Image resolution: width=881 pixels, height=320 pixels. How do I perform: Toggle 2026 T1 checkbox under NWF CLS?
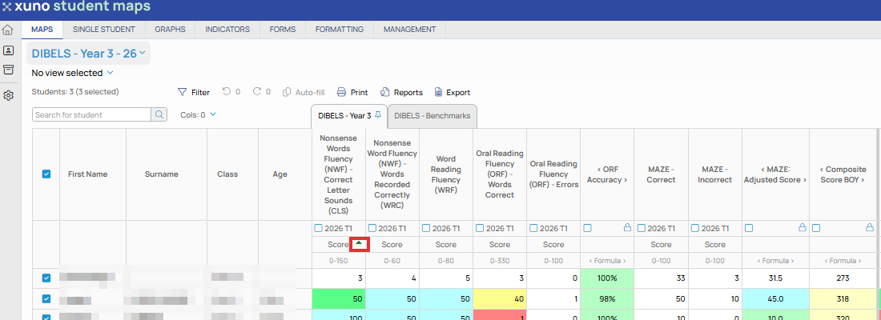click(x=319, y=228)
